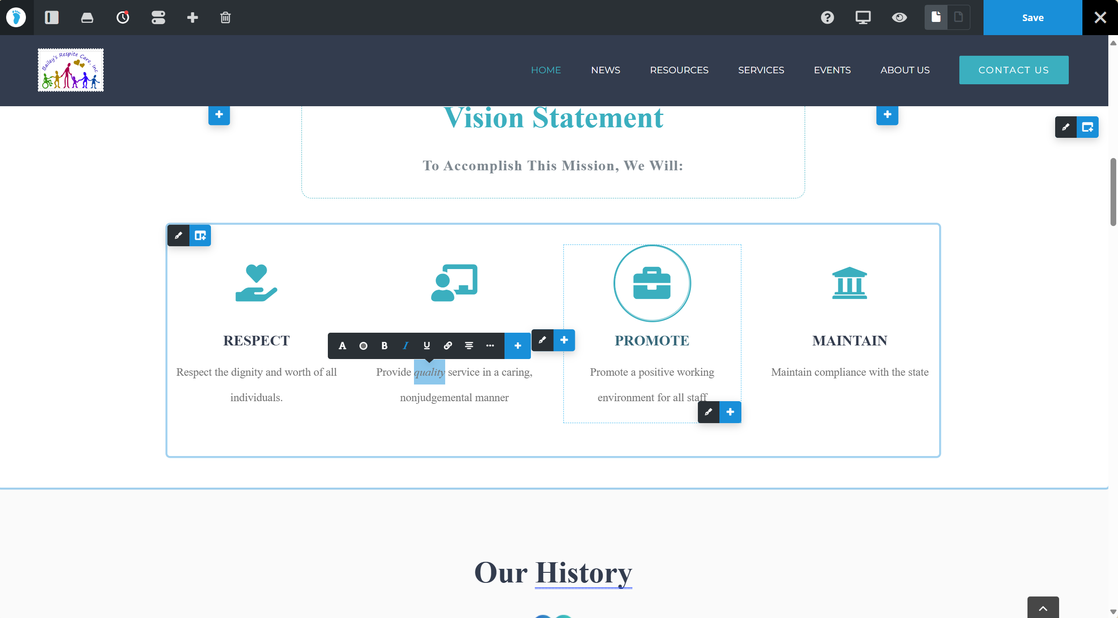Image resolution: width=1118 pixels, height=618 pixels.
Task: Open the text color circle option
Action: [363, 346]
